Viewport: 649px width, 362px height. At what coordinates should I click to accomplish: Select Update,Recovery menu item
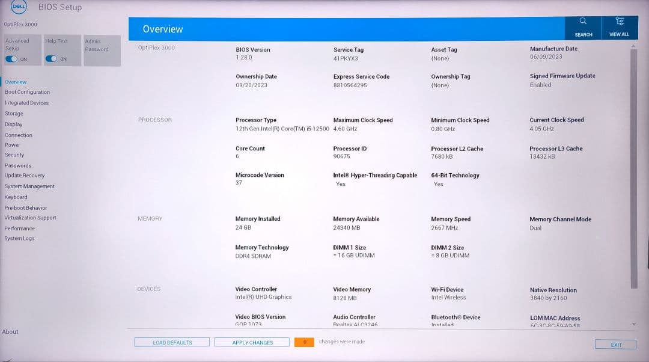[25, 176]
